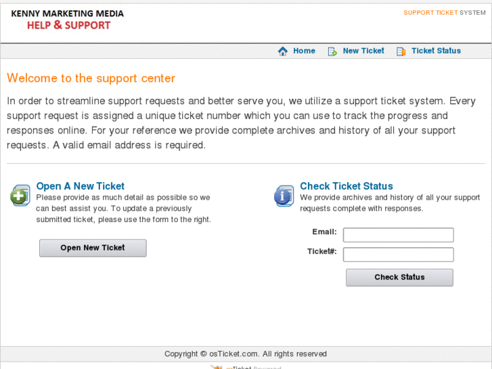This screenshot has height=369, width=492.
Task: Click the New Ticket page icon
Action: (x=332, y=51)
